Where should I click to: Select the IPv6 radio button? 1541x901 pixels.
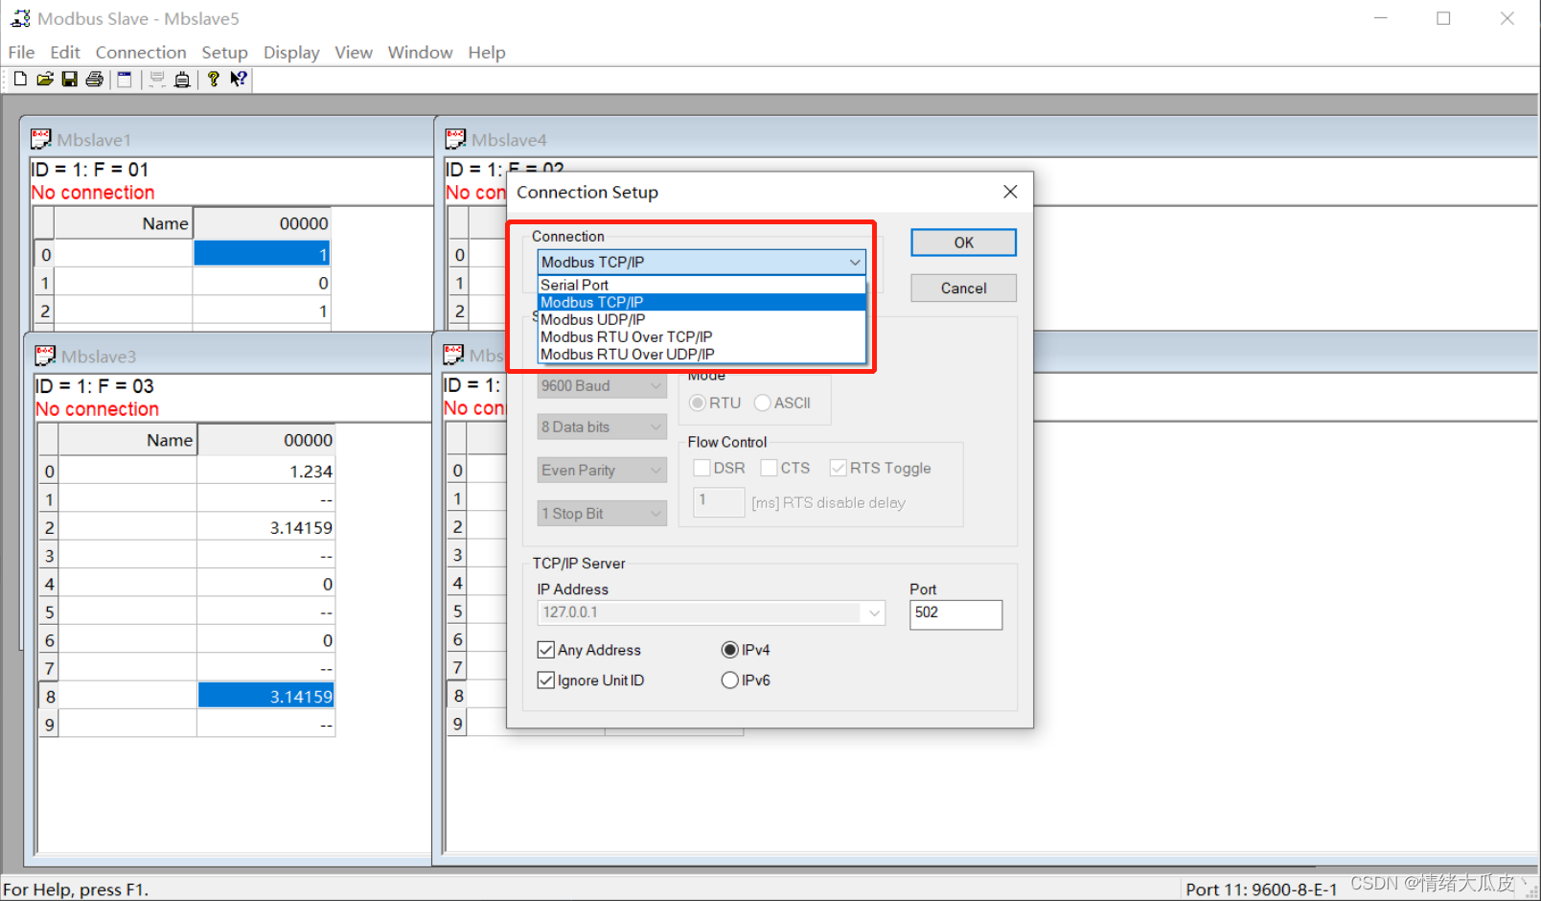tap(730, 681)
